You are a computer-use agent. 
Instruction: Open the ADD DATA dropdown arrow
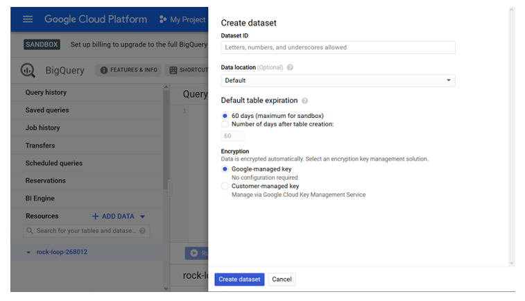pyautogui.click(x=142, y=216)
